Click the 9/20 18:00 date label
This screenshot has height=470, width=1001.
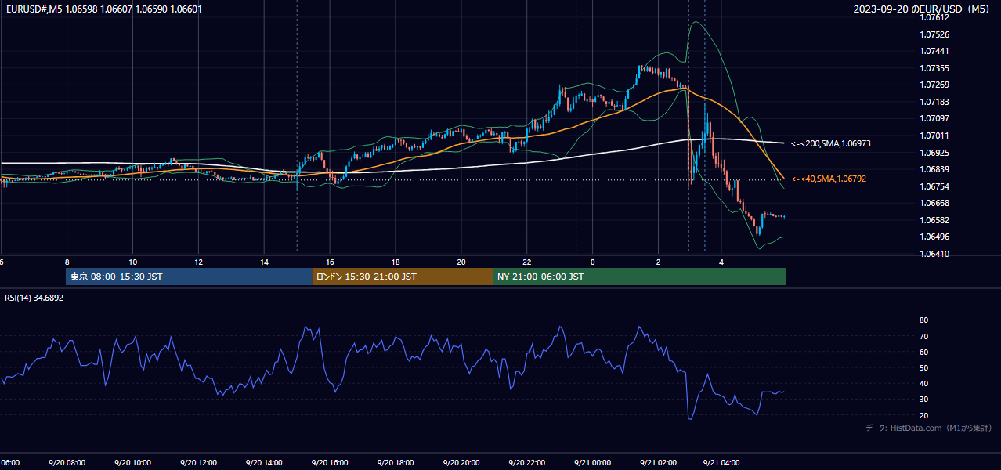(396, 463)
